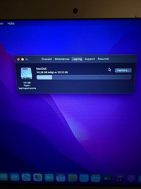Open the Apple TV app
141x189 pixels.
(x=107, y=178)
